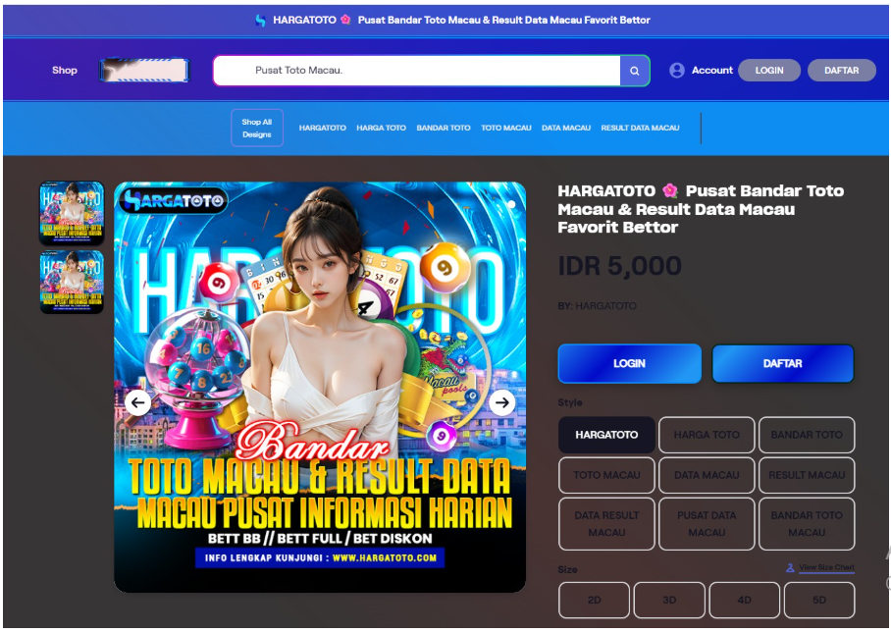Open HARGA TOTO navigation menu item
Screen dimensions: 891x633
(382, 128)
